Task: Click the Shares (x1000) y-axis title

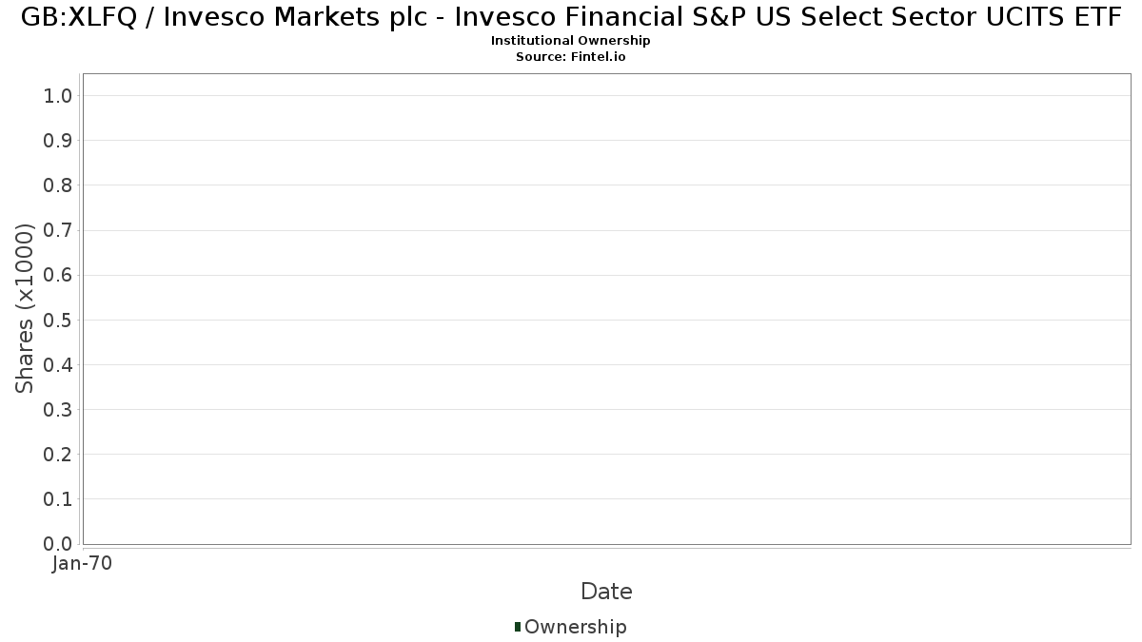Action: coord(26,308)
